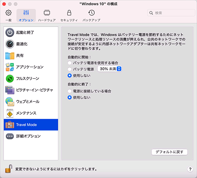Viewport: 197px width, 178px height.
Task: Select フルスクリーン in the sidebar
Action: (31, 79)
